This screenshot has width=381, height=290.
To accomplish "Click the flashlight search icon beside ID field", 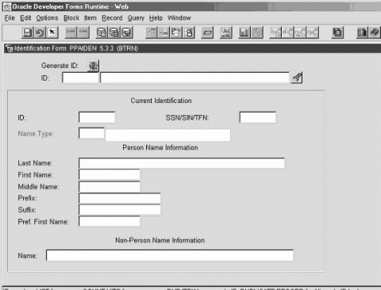I will point(297,78).
